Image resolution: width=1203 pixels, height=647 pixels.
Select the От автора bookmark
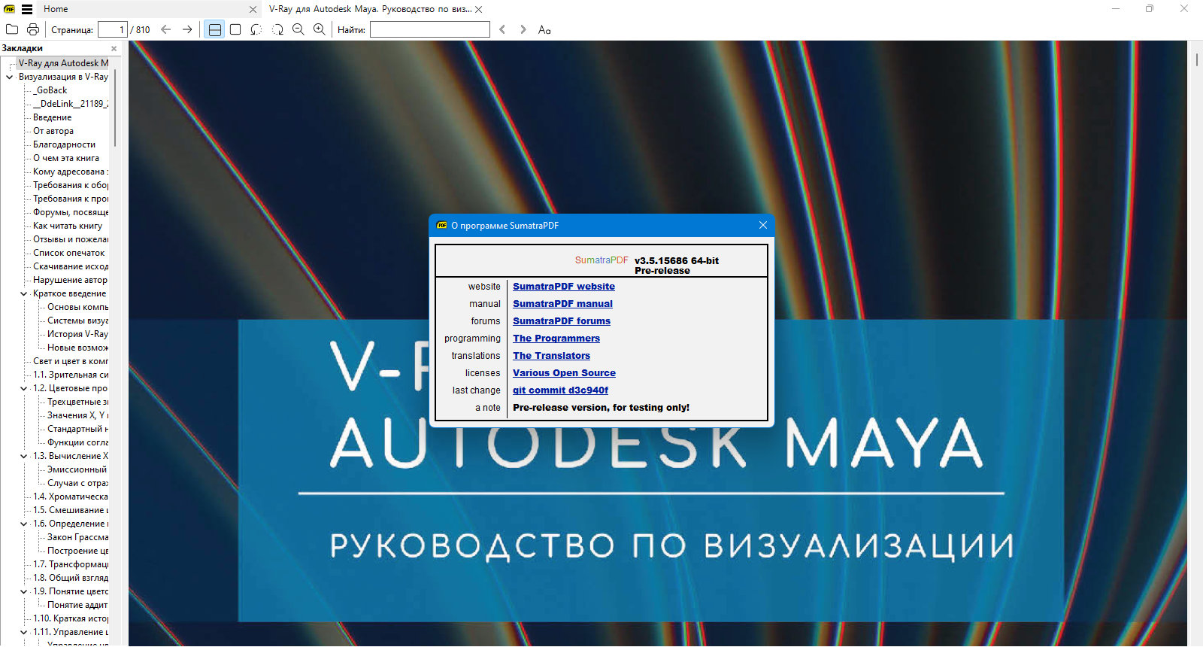(53, 131)
